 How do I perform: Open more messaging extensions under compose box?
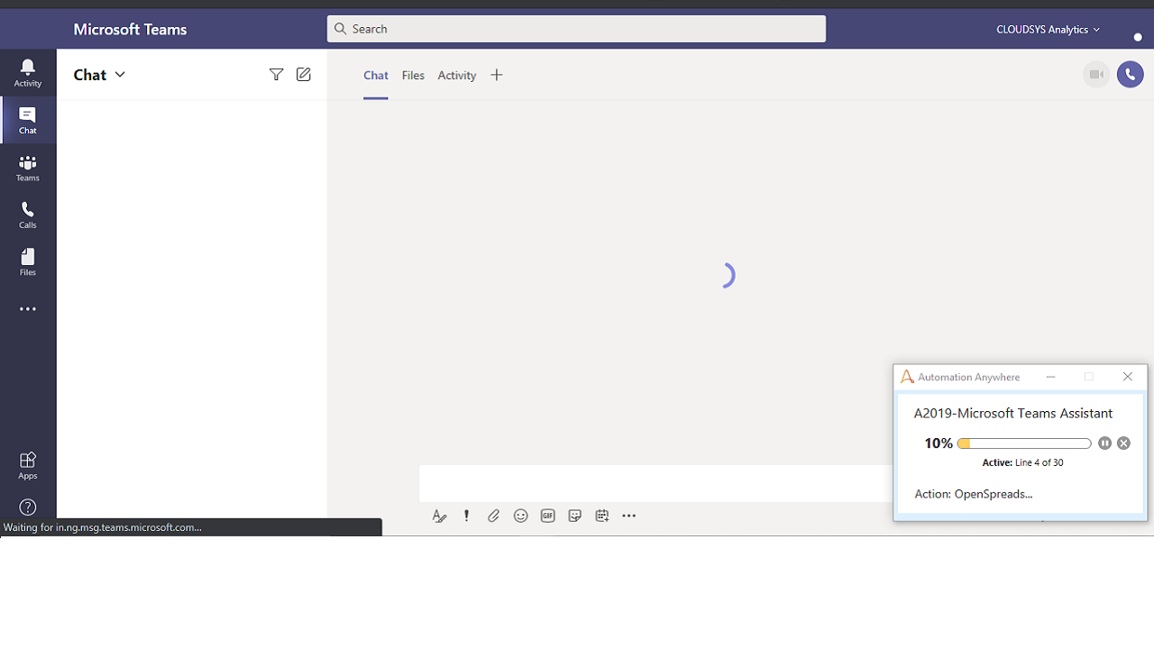(629, 516)
